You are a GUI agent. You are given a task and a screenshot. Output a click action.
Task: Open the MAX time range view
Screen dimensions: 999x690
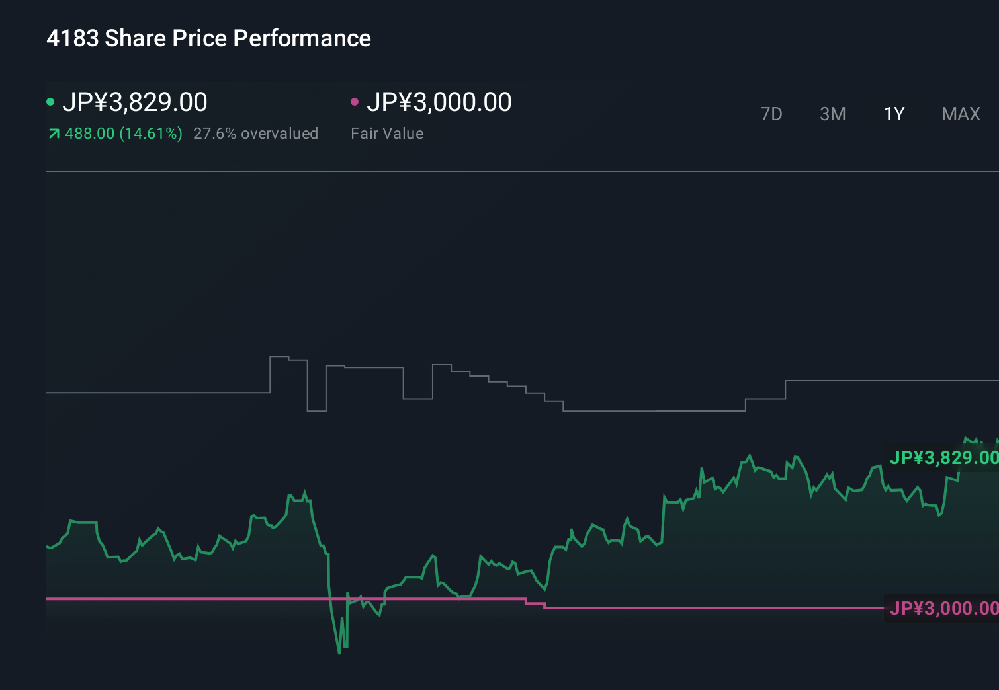961,114
